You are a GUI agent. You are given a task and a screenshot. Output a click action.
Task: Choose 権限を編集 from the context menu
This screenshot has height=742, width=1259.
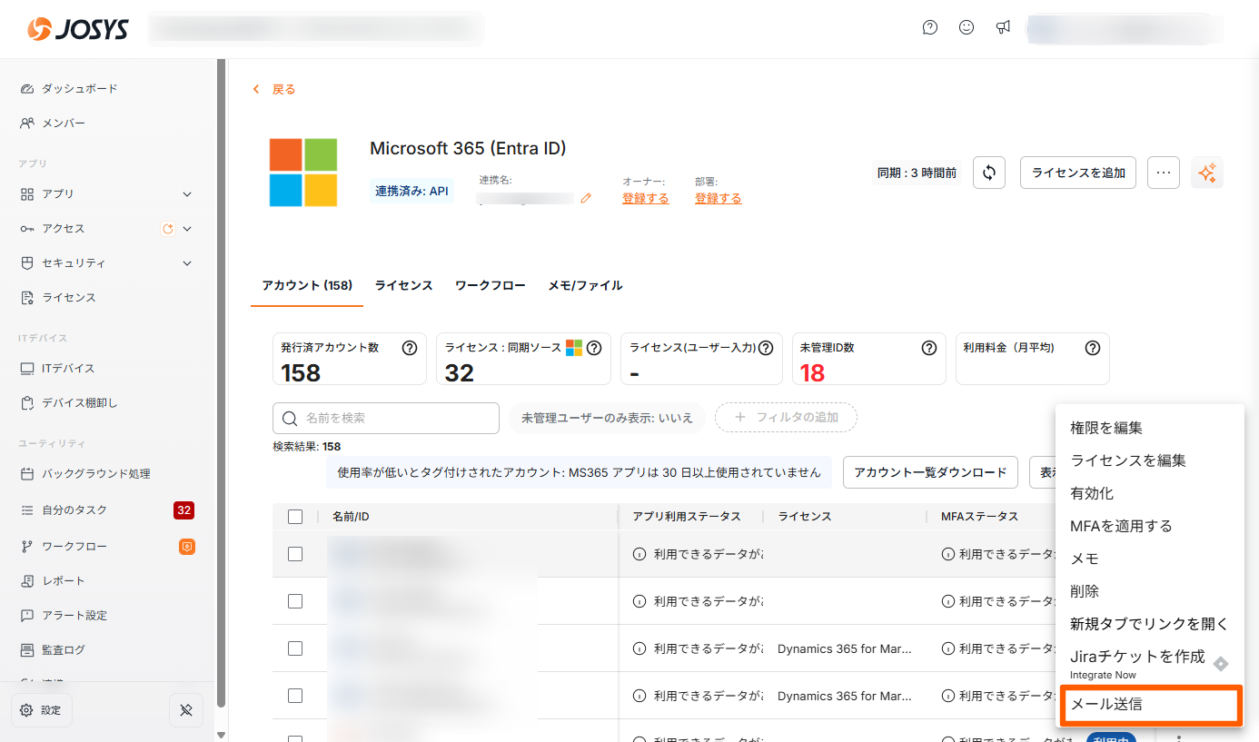point(1150,428)
